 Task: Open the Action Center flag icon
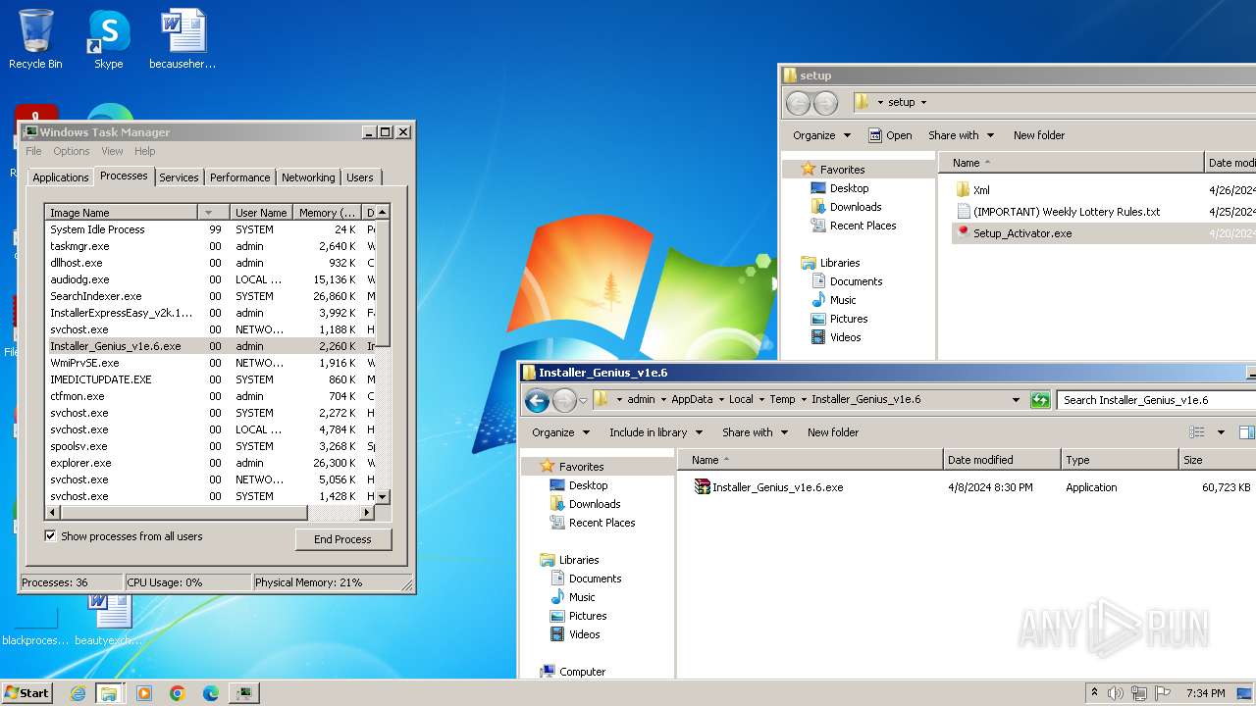point(1163,693)
